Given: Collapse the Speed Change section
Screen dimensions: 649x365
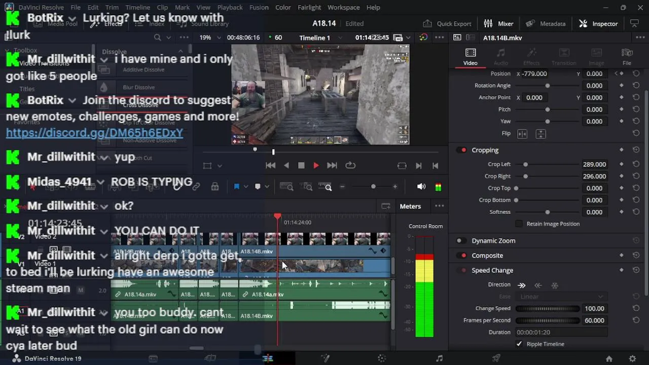Looking at the screenshot, I should pyautogui.click(x=492, y=270).
